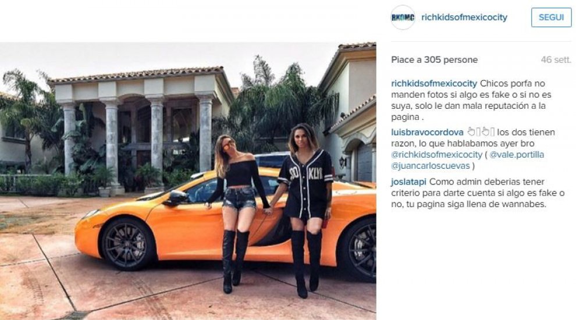Image resolution: width=576 pixels, height=320 pixels.
Task: Click the car's front wheel in photo
Action: pyautogui.click(x=127, y=244)
